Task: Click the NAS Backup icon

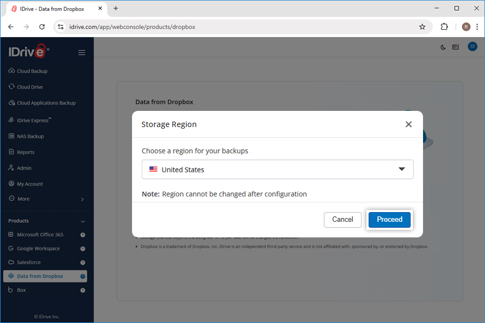Action: [11, 136]
